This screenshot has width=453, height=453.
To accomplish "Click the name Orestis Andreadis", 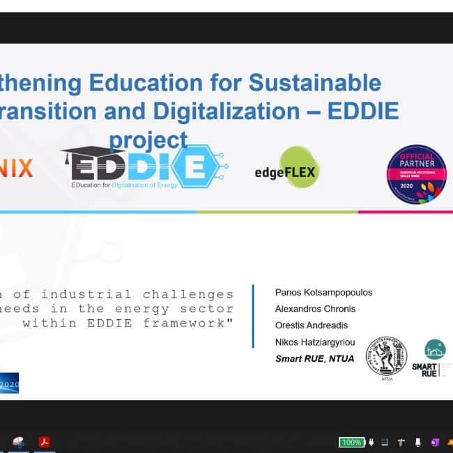I will (x=312, y=325).
